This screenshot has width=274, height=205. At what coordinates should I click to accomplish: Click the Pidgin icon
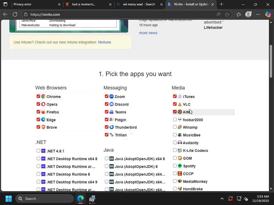pos(112,120)
